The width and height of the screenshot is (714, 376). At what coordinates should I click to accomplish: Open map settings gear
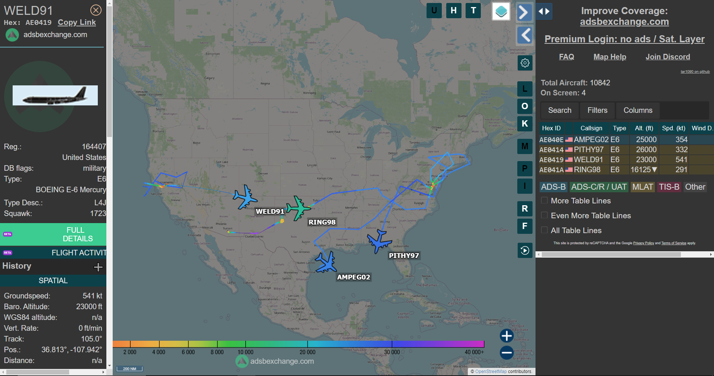click(525, 63)
